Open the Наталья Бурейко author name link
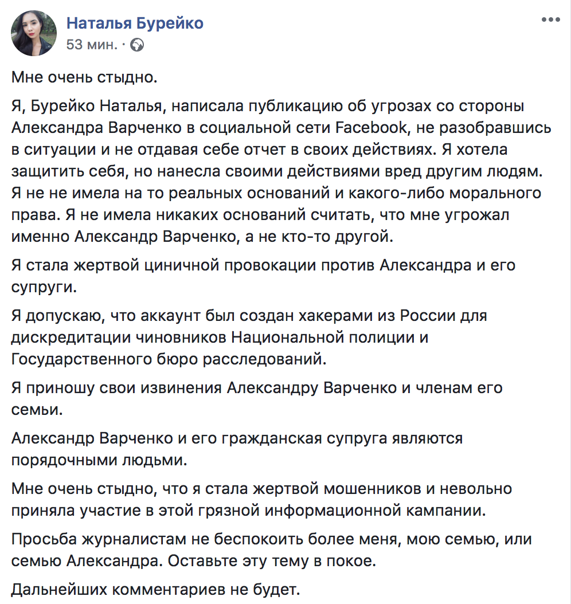The image size is (571, 604). 135,23
